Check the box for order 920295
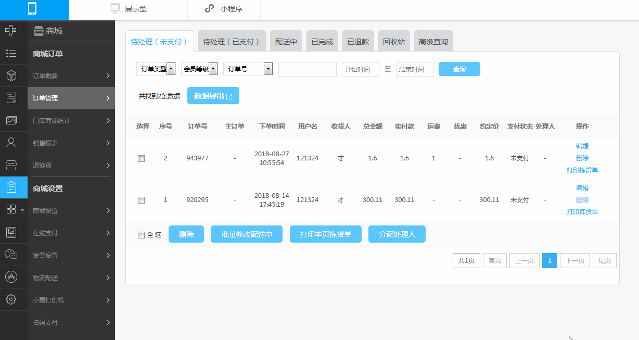This screenshot has height=340, width=639. (141, 200)
